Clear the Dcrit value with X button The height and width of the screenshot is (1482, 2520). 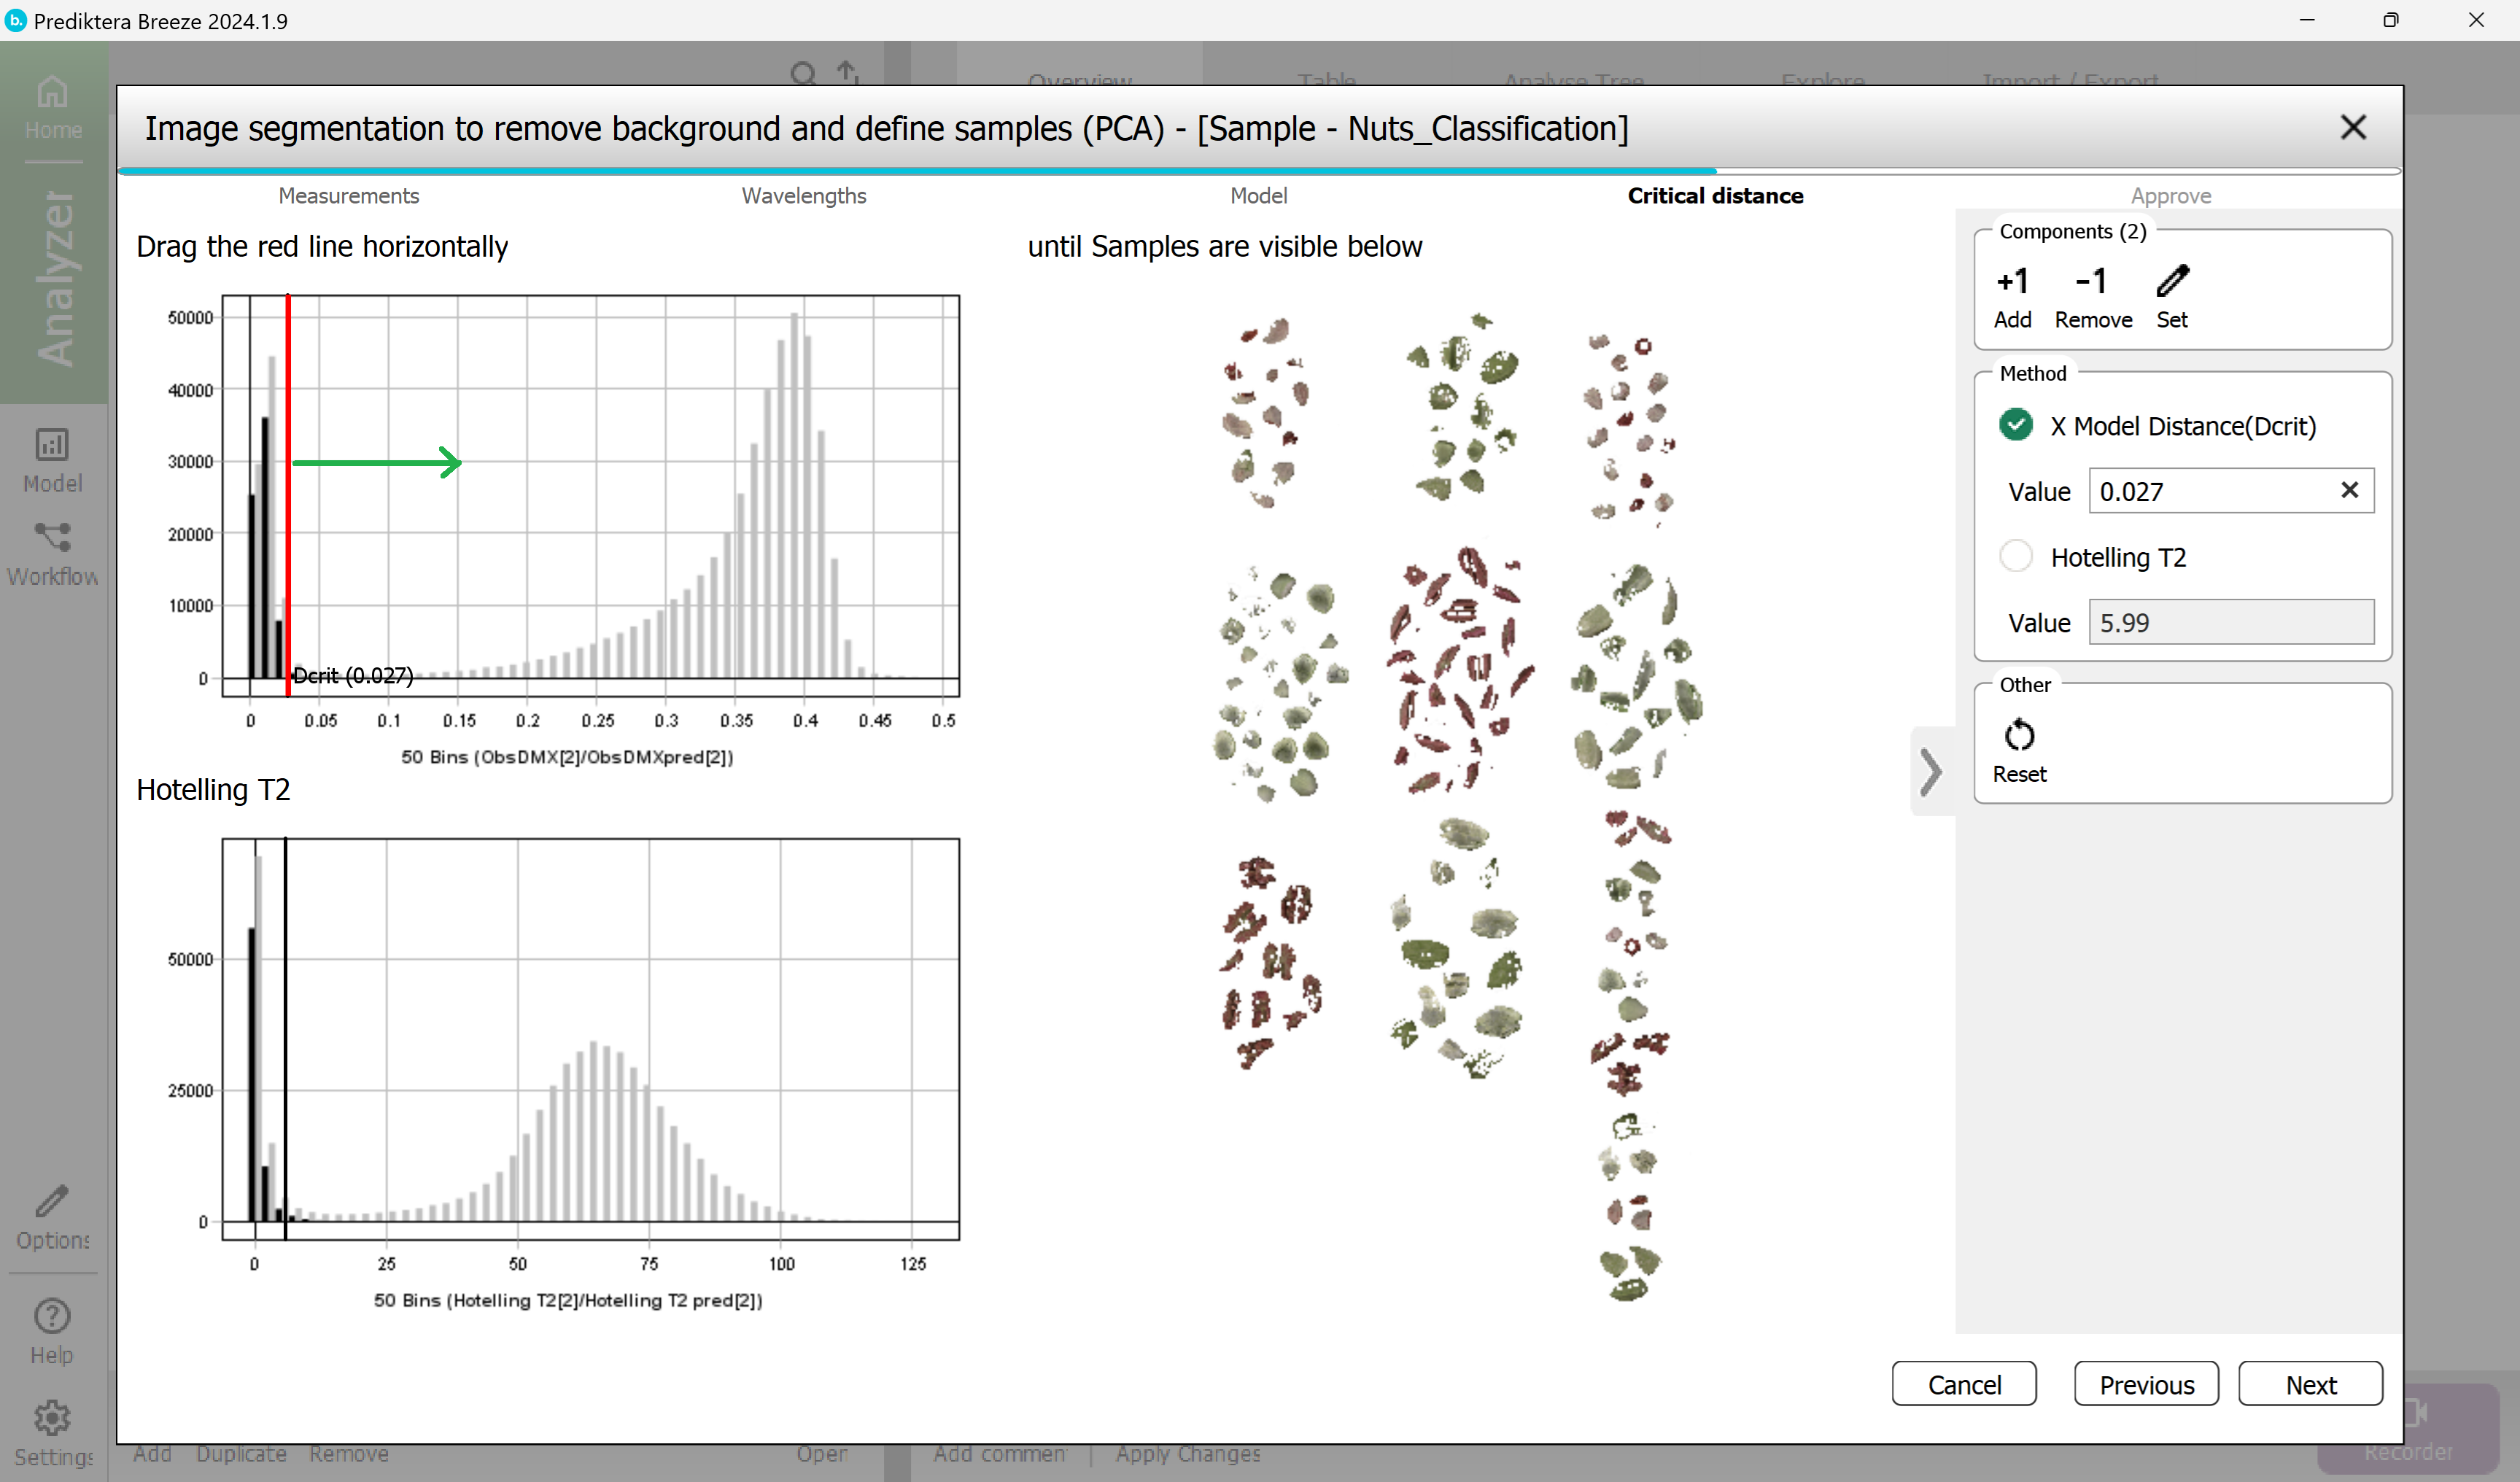2349,490
